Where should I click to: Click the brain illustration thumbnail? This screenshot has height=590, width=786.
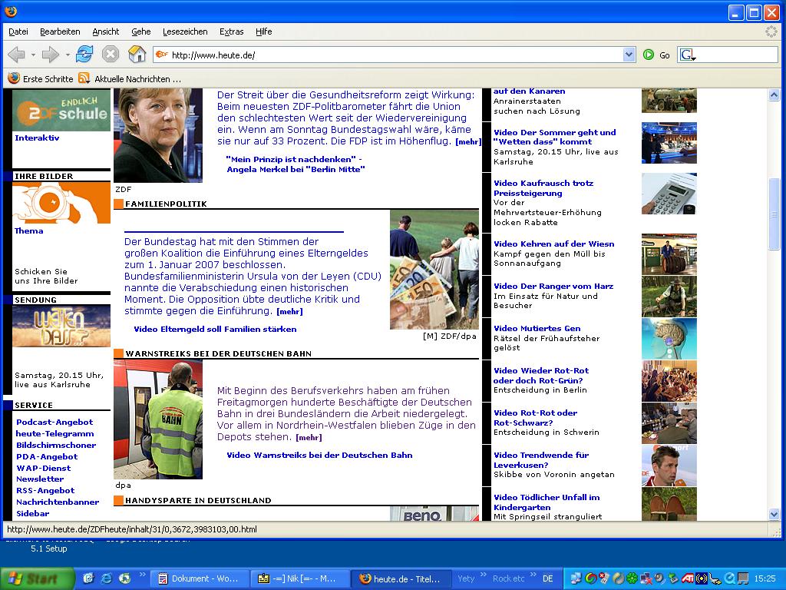click(x=669, y=339)
